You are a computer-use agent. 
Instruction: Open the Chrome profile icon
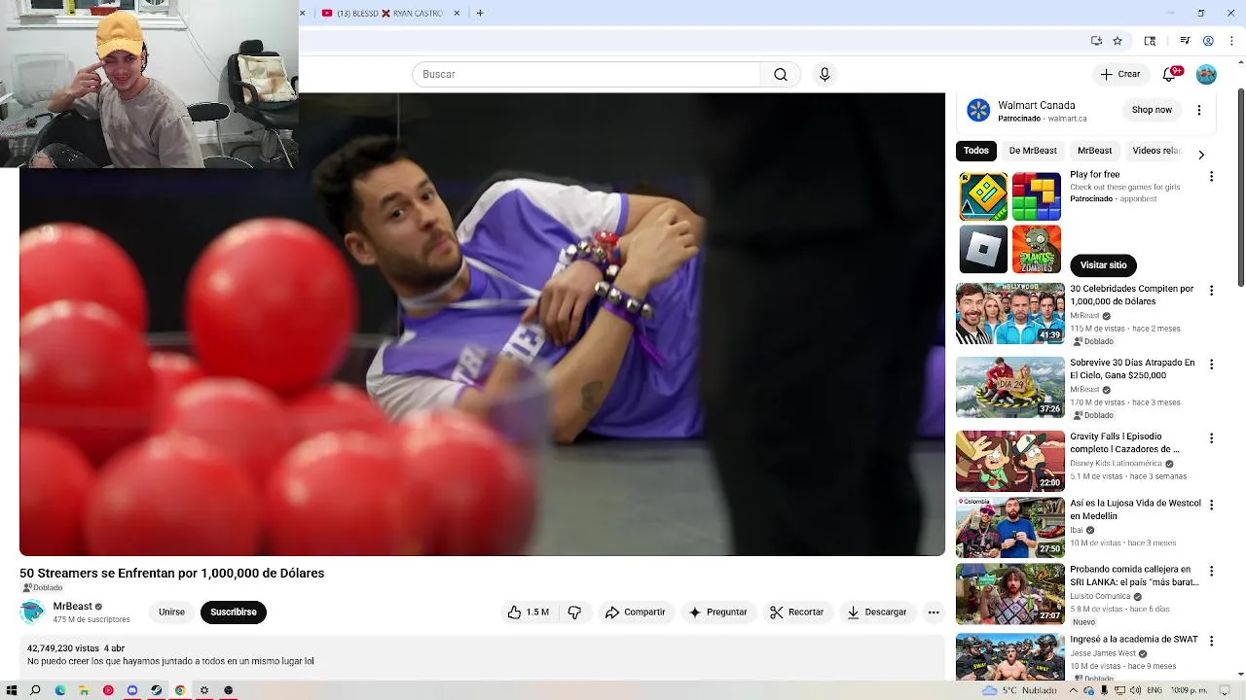coord(1208,41)
